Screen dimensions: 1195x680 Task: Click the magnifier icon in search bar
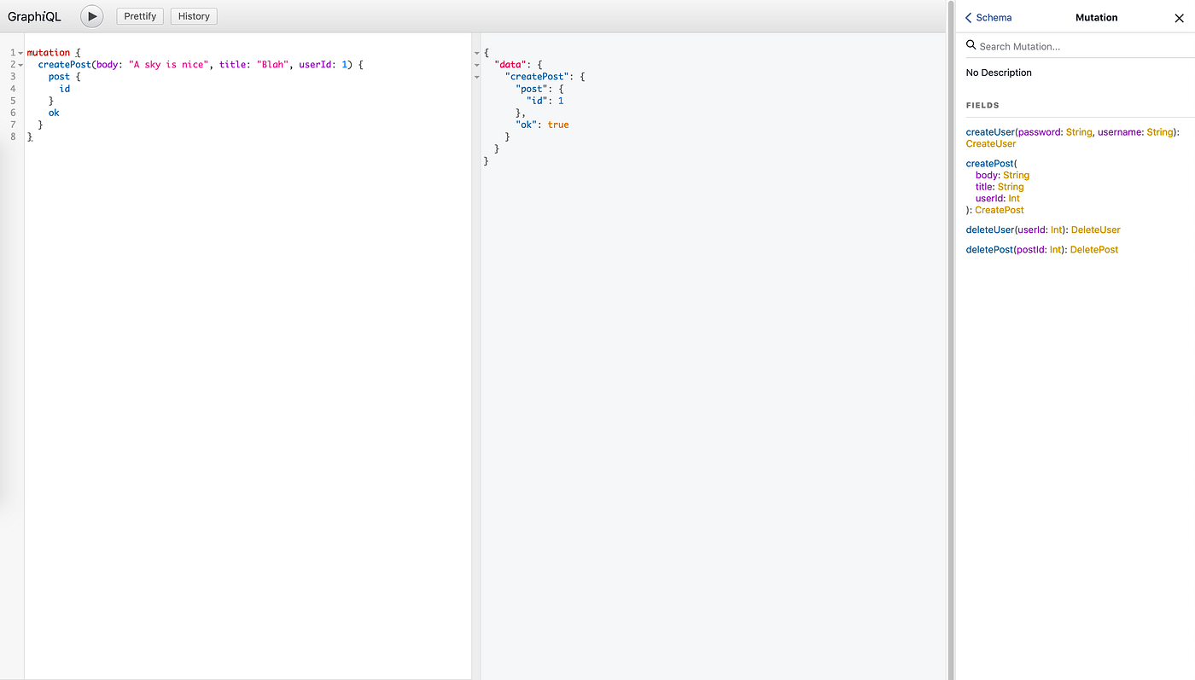(x=970, y=44)
